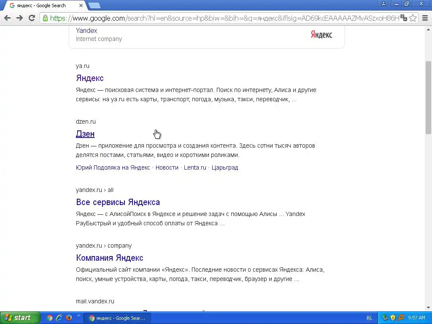Click the vertical scrollbar thumb
The height and width of the screenshot is (324, 432).
click(429, 97)
